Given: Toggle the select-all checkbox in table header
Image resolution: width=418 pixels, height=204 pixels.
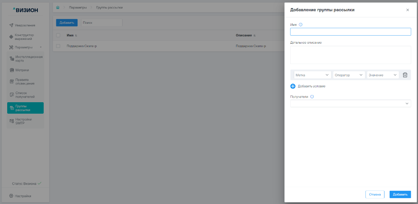Looking at the screenshot, I should [58, 35].
